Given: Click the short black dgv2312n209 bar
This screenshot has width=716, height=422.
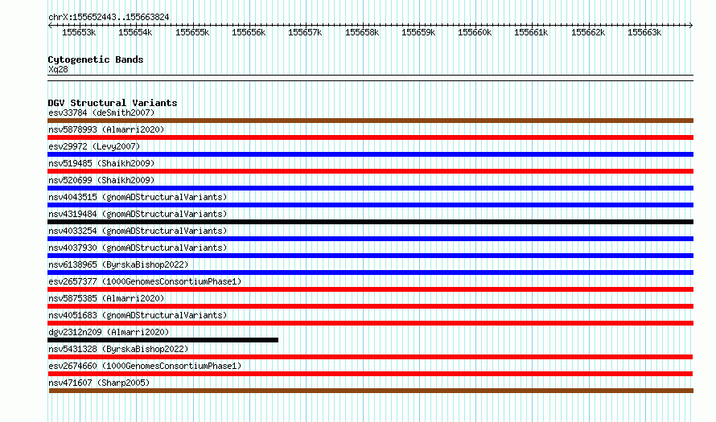Looking at the screenshot, I should coord(163,340).
